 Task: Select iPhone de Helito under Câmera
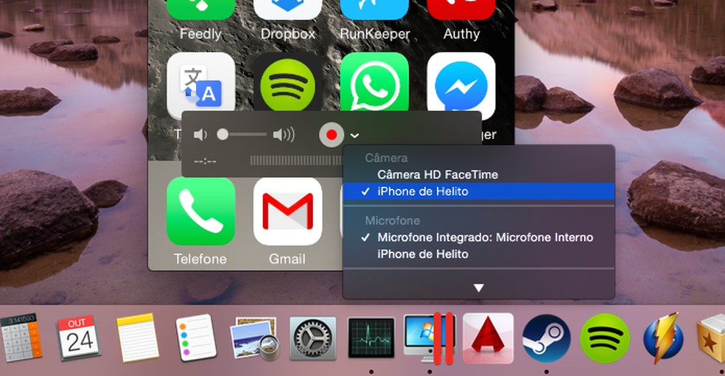(x=479, y=191)
